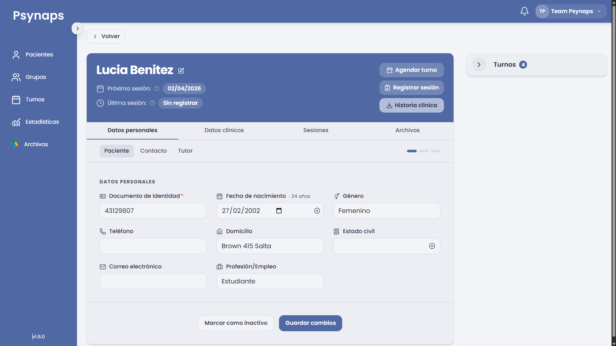Switch to the Datos clínicos tab
This screenshot has width=616, height=346.
coord(224,131)
